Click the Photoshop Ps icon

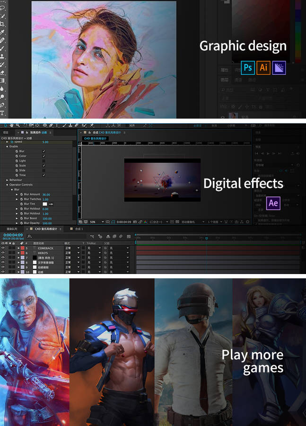coord(247,68)
